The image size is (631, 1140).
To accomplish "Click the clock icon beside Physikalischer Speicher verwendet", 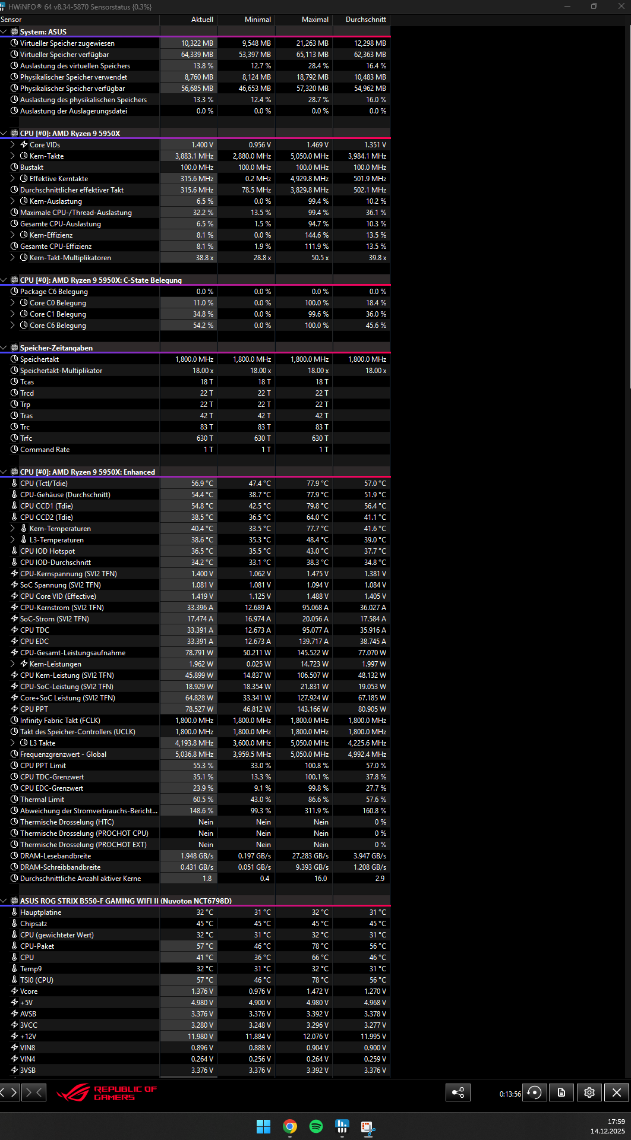I will 14,77.
